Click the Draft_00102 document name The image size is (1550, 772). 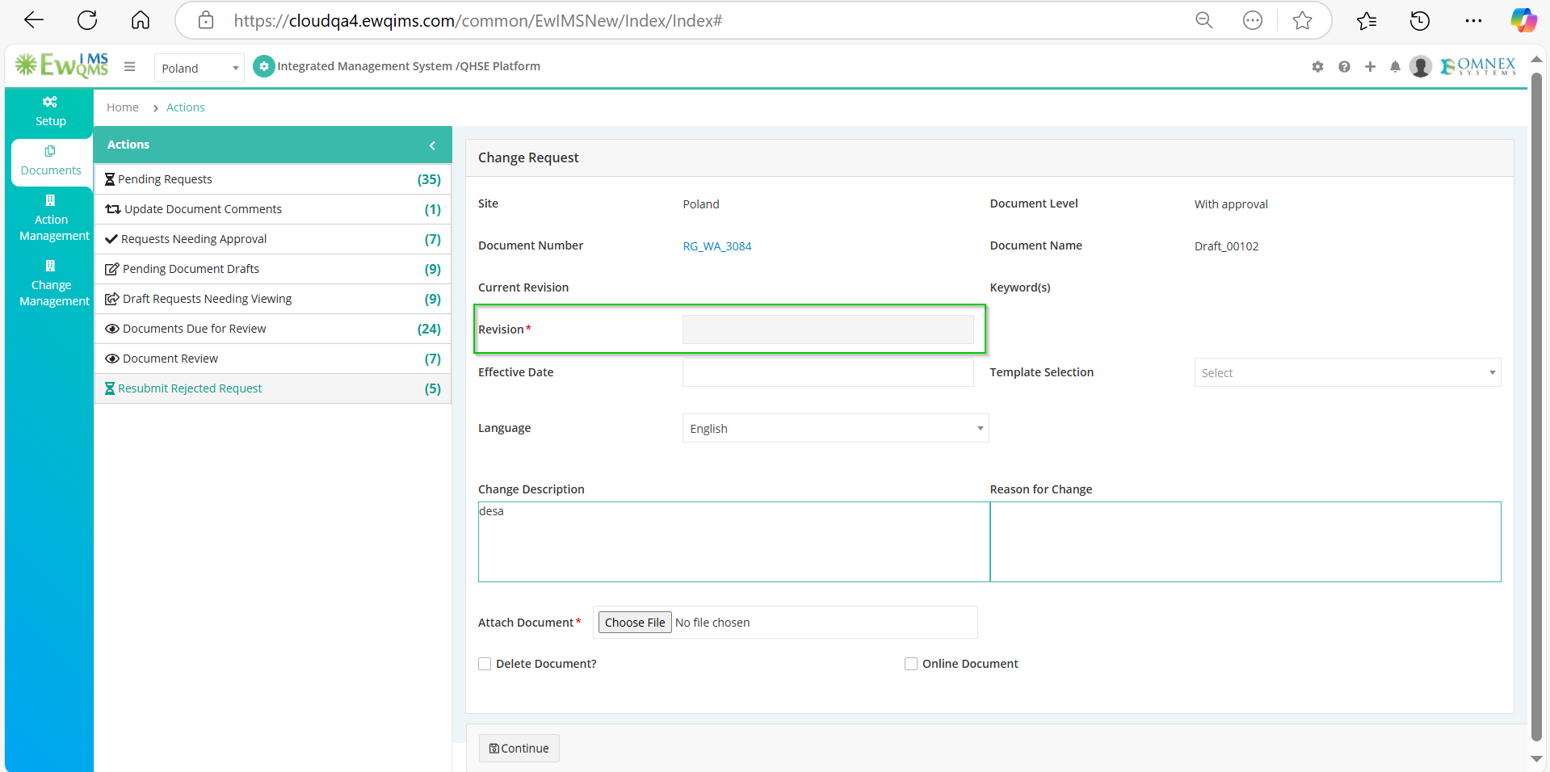1226,246
